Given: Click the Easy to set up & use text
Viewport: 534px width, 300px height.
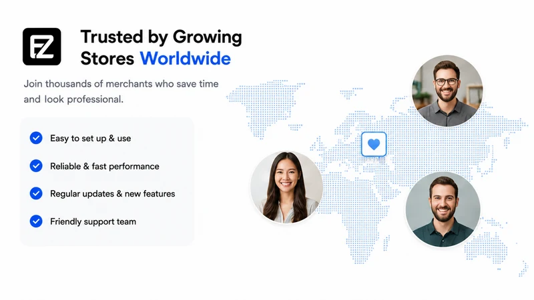Looking at the screenshot, I should [91, 139].
